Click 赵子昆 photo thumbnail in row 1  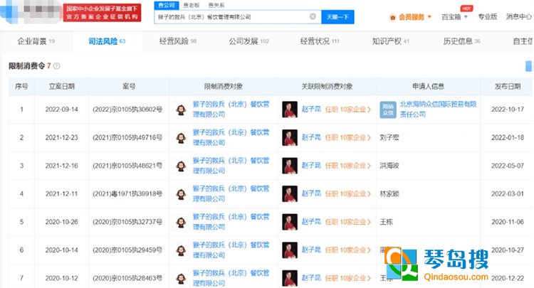click(x=290, y=110)
